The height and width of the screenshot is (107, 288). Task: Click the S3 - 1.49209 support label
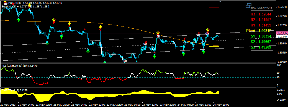pyautogui.click(x=261, y=47)
